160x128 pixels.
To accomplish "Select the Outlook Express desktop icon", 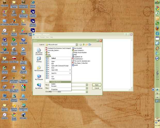I will [x=23, y=51].
